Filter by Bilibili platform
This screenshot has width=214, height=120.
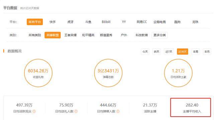pyautogui.click(x=106, y=22)
